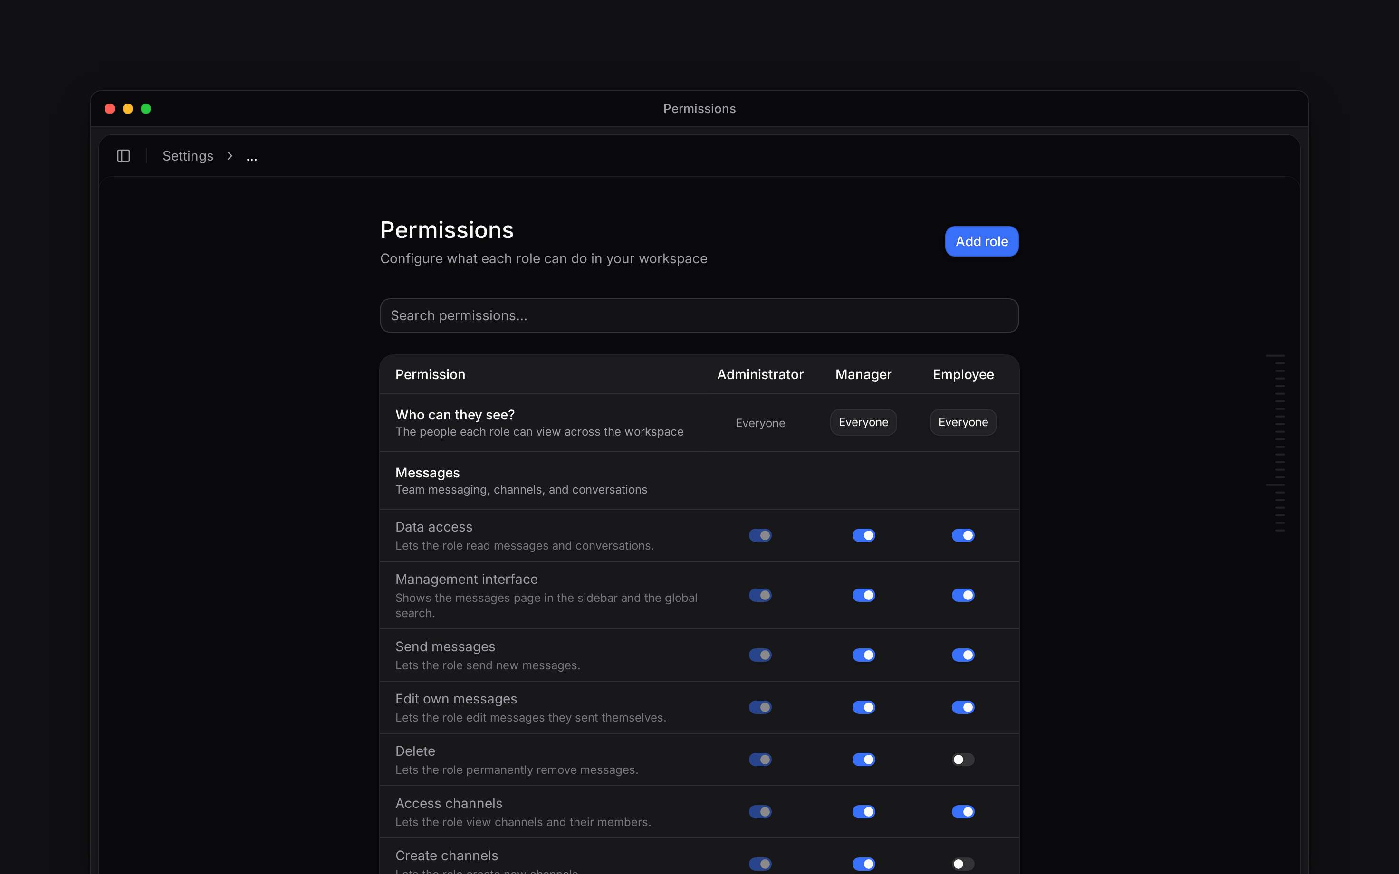Click the page minimap scroll indicator
Viewport: 1399px width, 874px height.
pos(1276,443)
